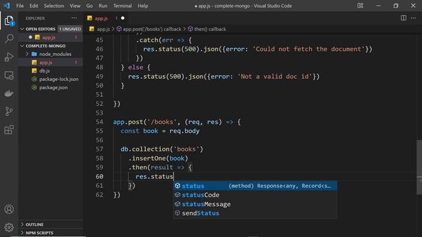422x237 pixels.
Task: Open the Terminal menu
Action: (x=123, y=6)
